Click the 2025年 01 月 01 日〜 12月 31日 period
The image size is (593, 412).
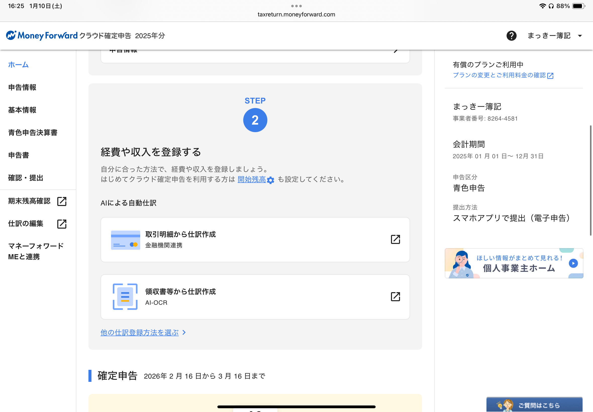click(x=498, y=156)
